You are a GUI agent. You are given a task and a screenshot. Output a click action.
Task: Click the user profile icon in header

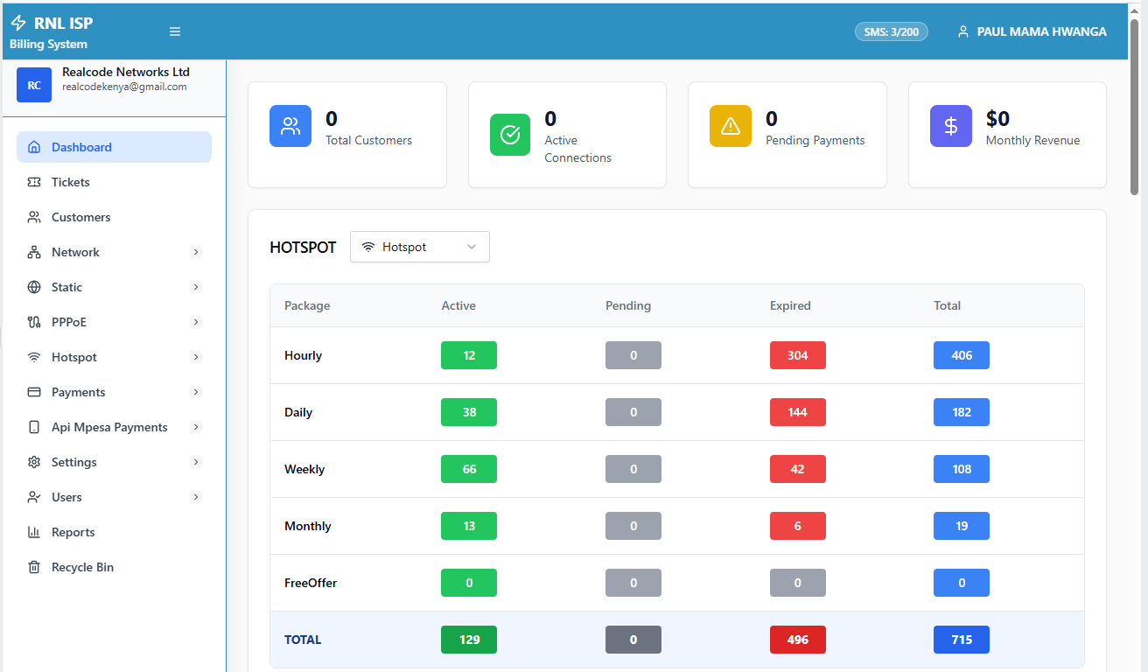[x=963, y=31]
